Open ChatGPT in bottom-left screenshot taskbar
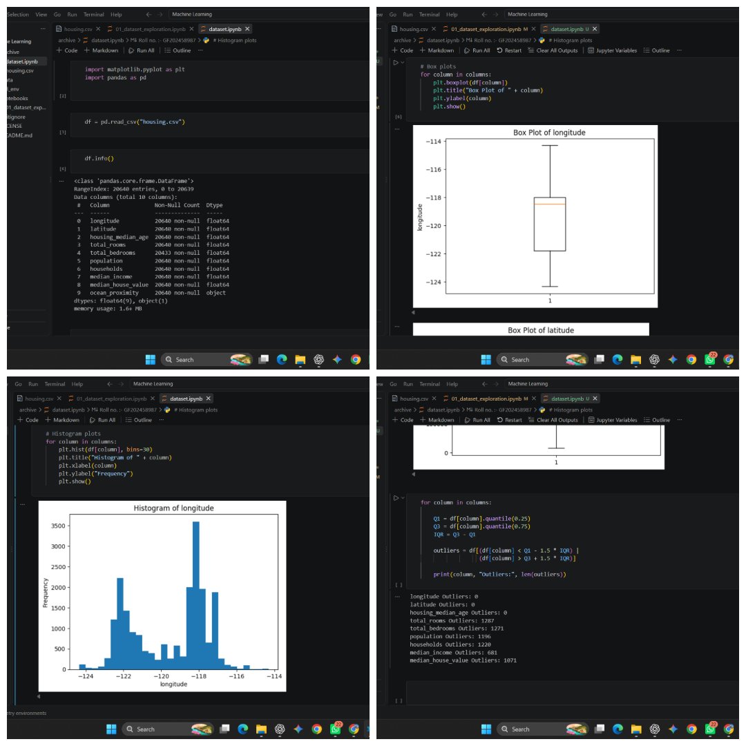746x746 pixels. point(280,729)
